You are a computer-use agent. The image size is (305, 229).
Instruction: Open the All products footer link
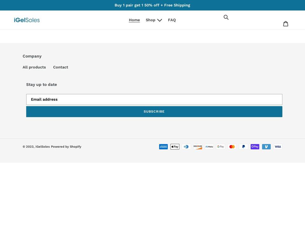[34, 67]
